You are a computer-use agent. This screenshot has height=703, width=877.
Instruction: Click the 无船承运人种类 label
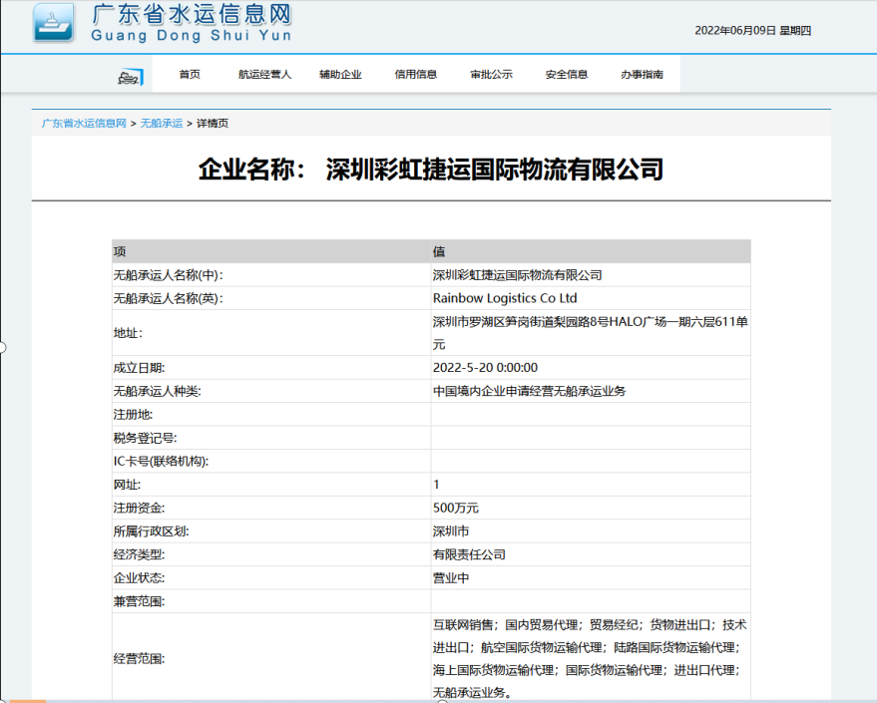click(x=158, y=391)
